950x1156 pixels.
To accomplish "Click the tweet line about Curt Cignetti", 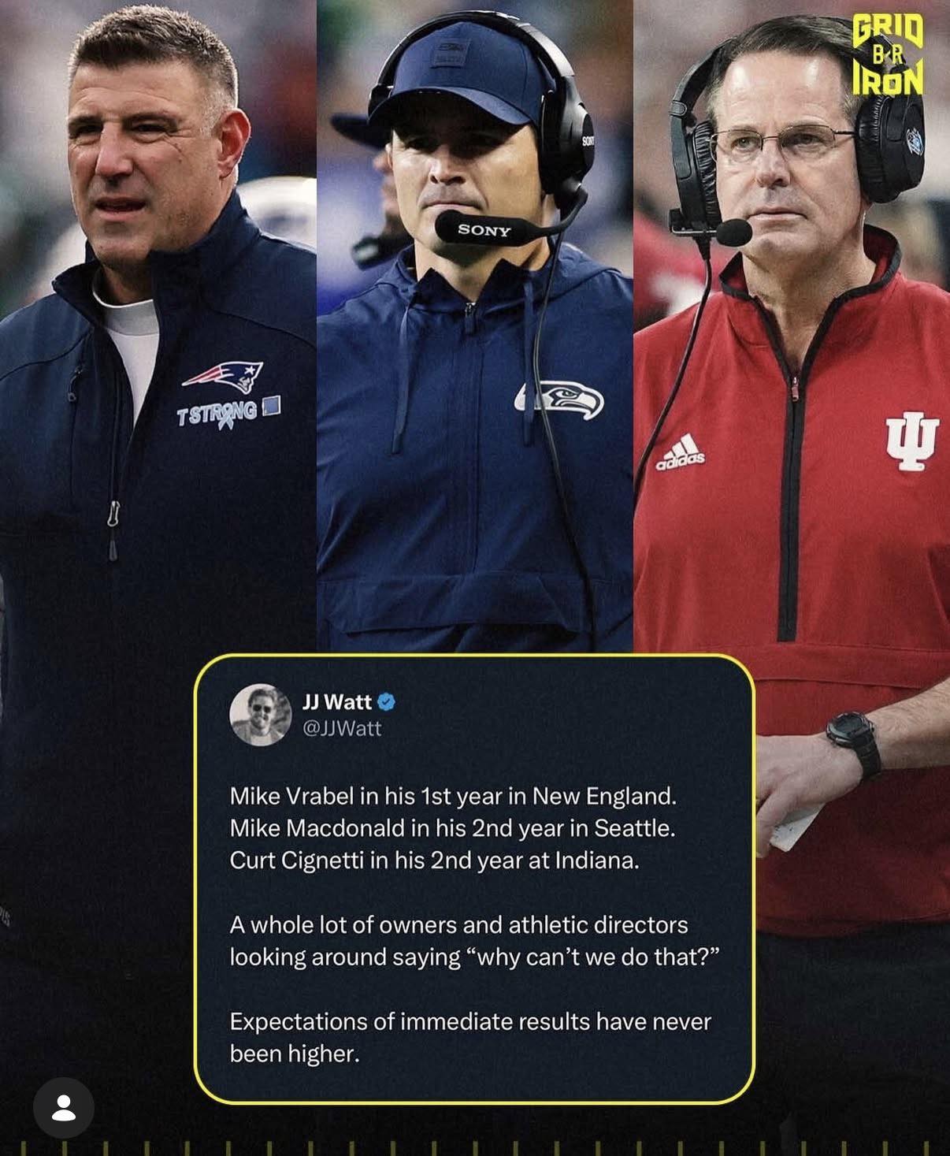I will point(434,860).
